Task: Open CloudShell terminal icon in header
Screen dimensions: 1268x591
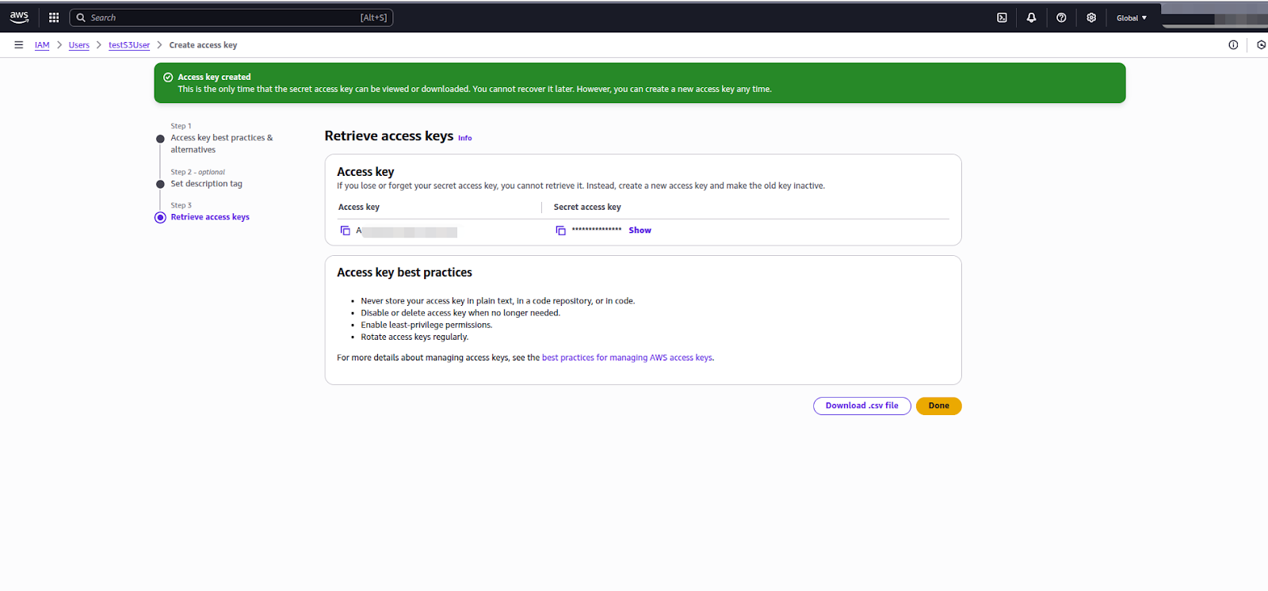Action: coord(1002,17)
